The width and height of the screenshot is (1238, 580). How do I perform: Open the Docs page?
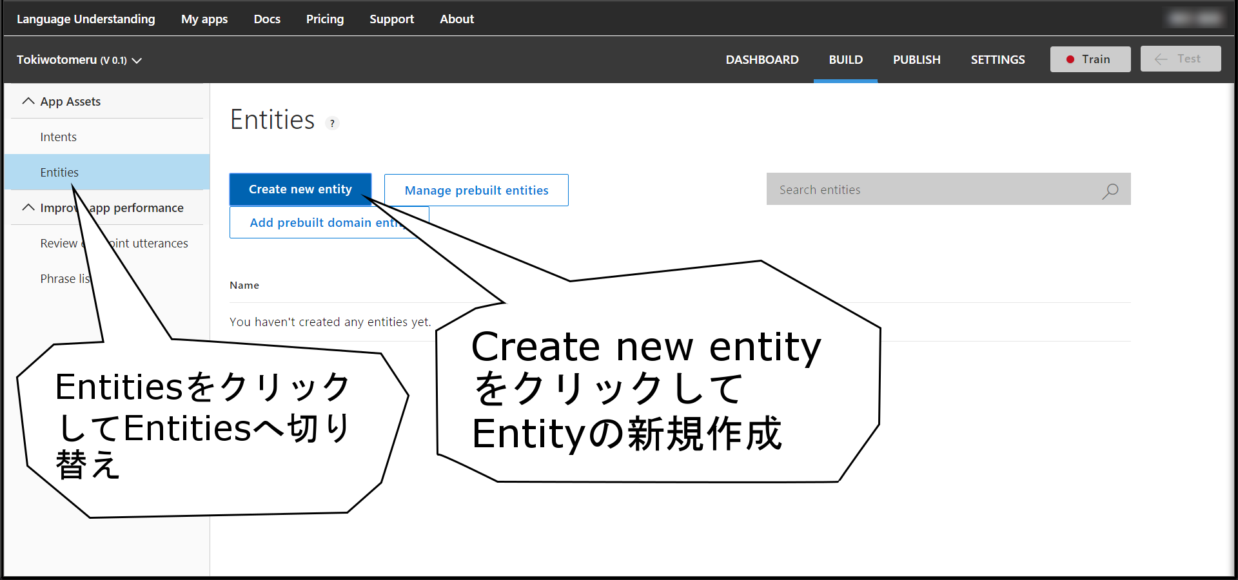(x=267, y=19)
